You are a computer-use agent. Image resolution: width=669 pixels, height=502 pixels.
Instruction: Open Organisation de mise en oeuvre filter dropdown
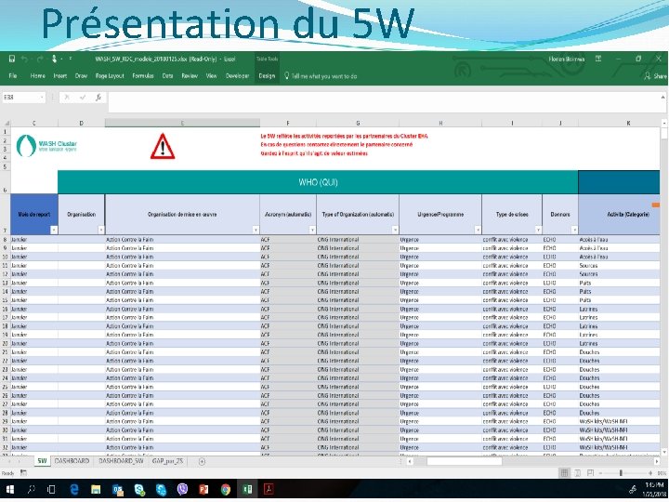pos(256,231)
